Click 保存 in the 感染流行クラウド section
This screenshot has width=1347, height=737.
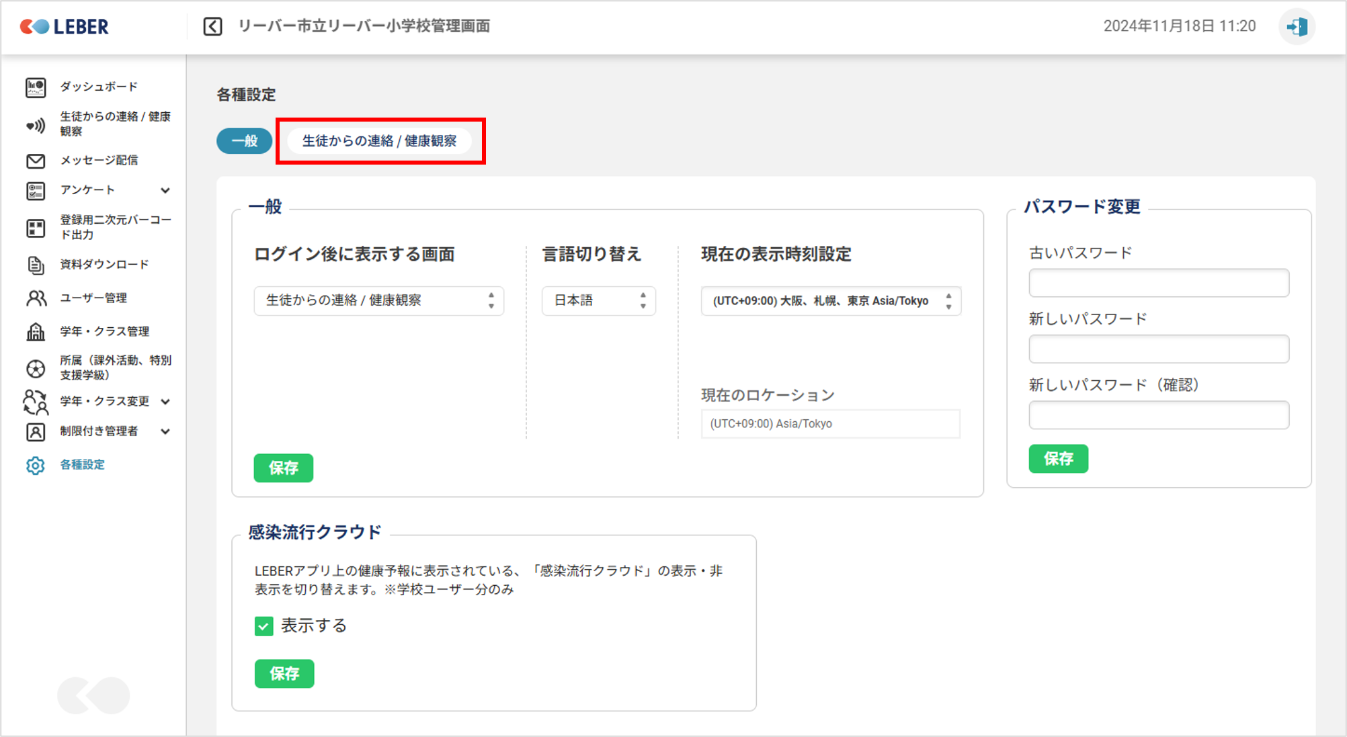(284, 674)
